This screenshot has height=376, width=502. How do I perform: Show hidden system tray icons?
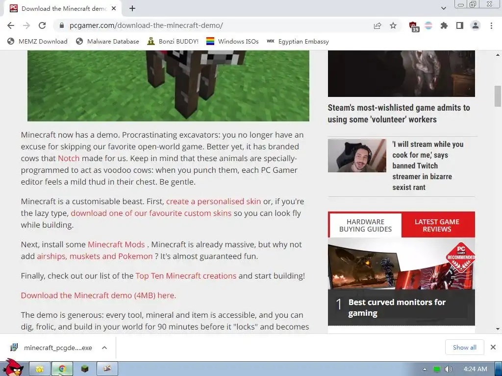(x=425, y=369)
